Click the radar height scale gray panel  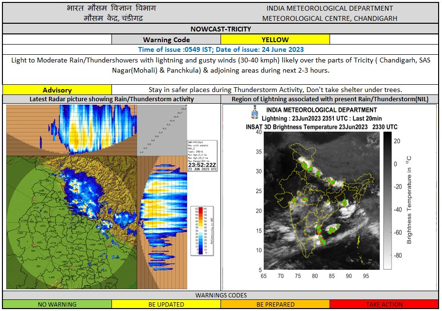tap(162, 130)
